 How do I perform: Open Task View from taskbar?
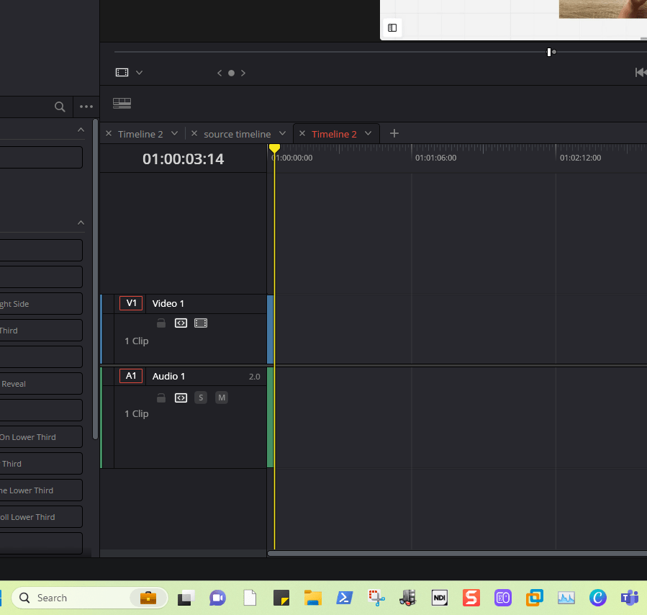tap(186, 598)
